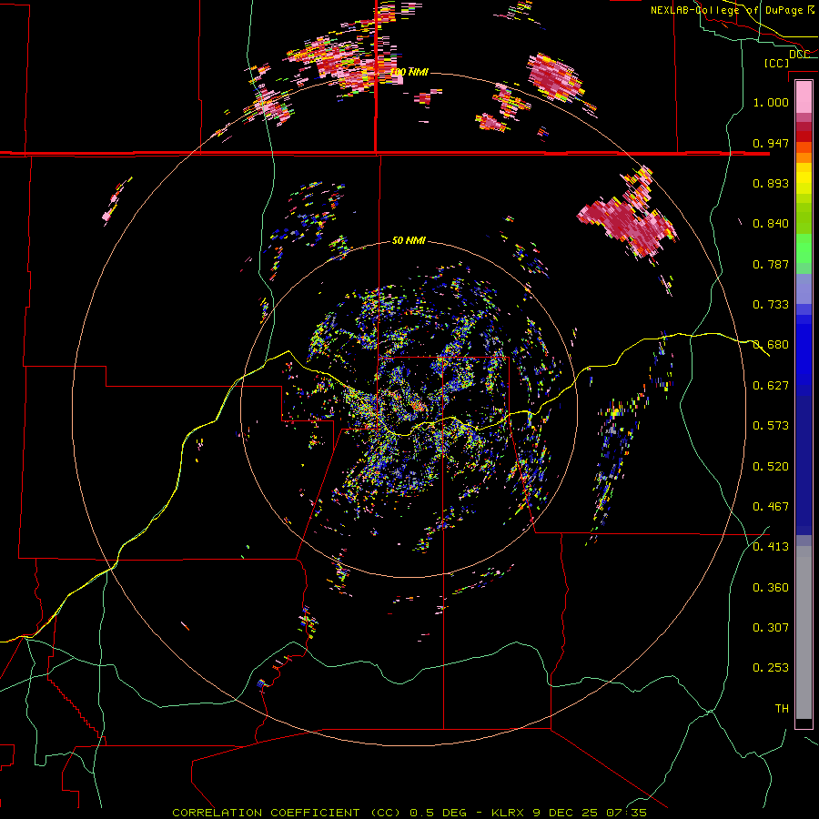Image resolution: width=819 pixels, height=819 pixels.
Task: Click the 0.413 scale label
Action: tap(771, 547)
